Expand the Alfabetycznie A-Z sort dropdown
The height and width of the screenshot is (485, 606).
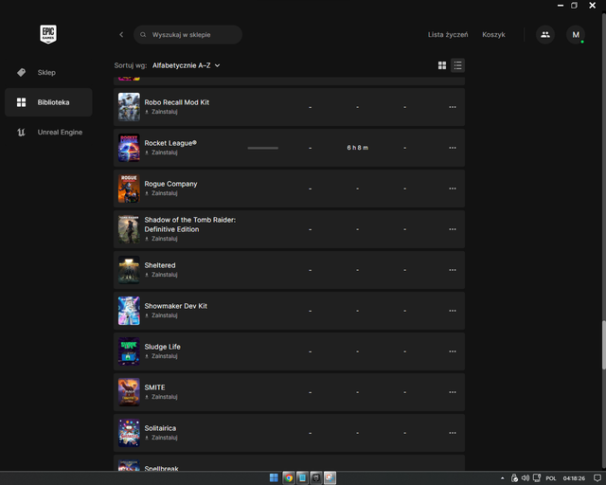(x=186, y=65)
